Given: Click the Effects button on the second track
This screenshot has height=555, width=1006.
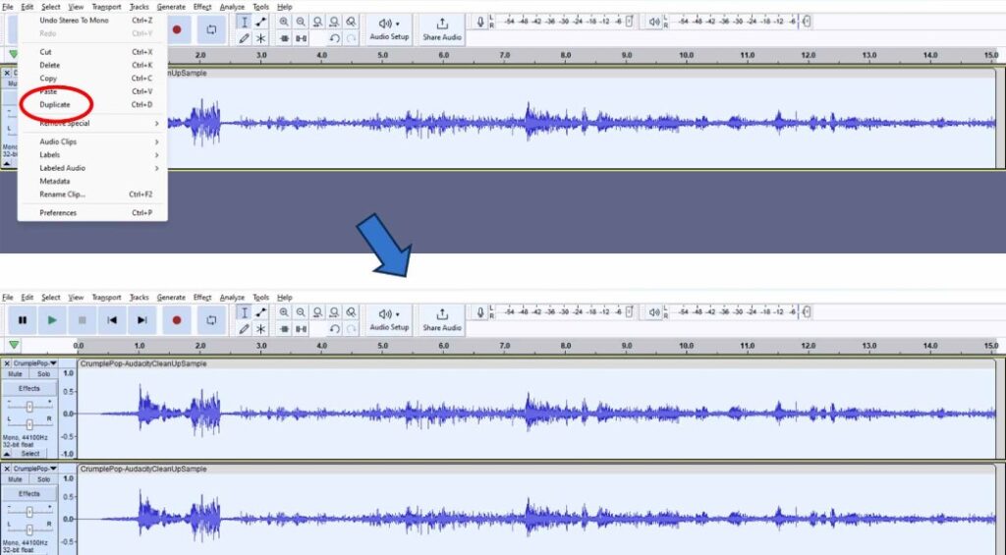Looking at the screenshot, I should tap(29, 493).
